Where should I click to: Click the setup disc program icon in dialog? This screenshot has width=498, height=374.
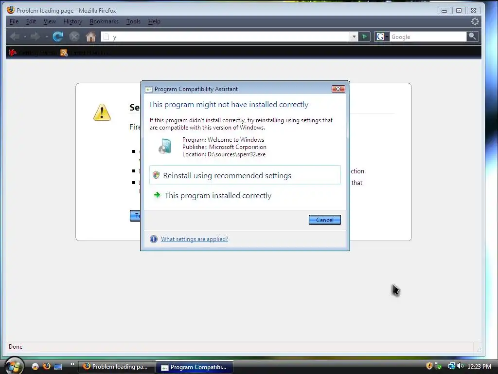tap(165, 146)
